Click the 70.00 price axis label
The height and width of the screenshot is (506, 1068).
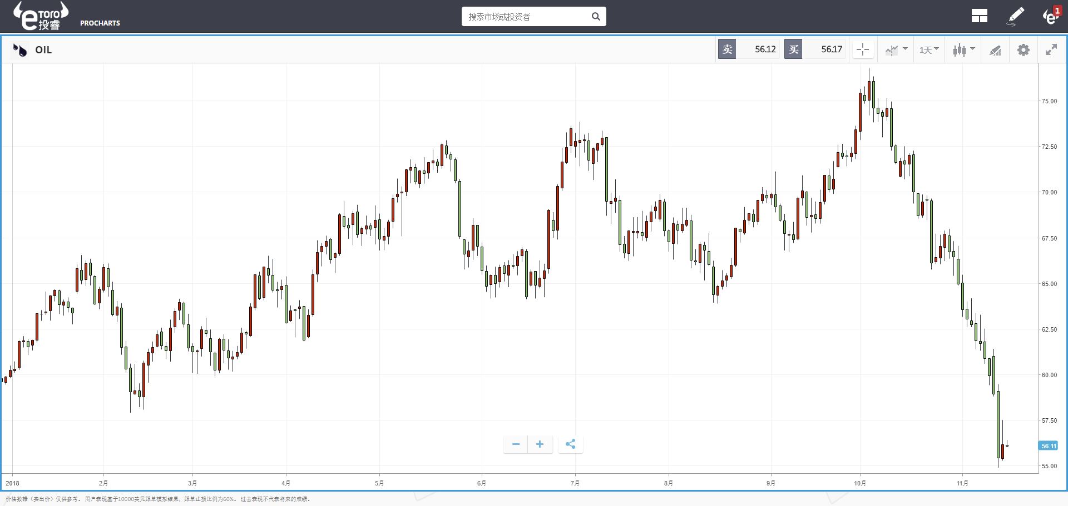pos(1049,192)
